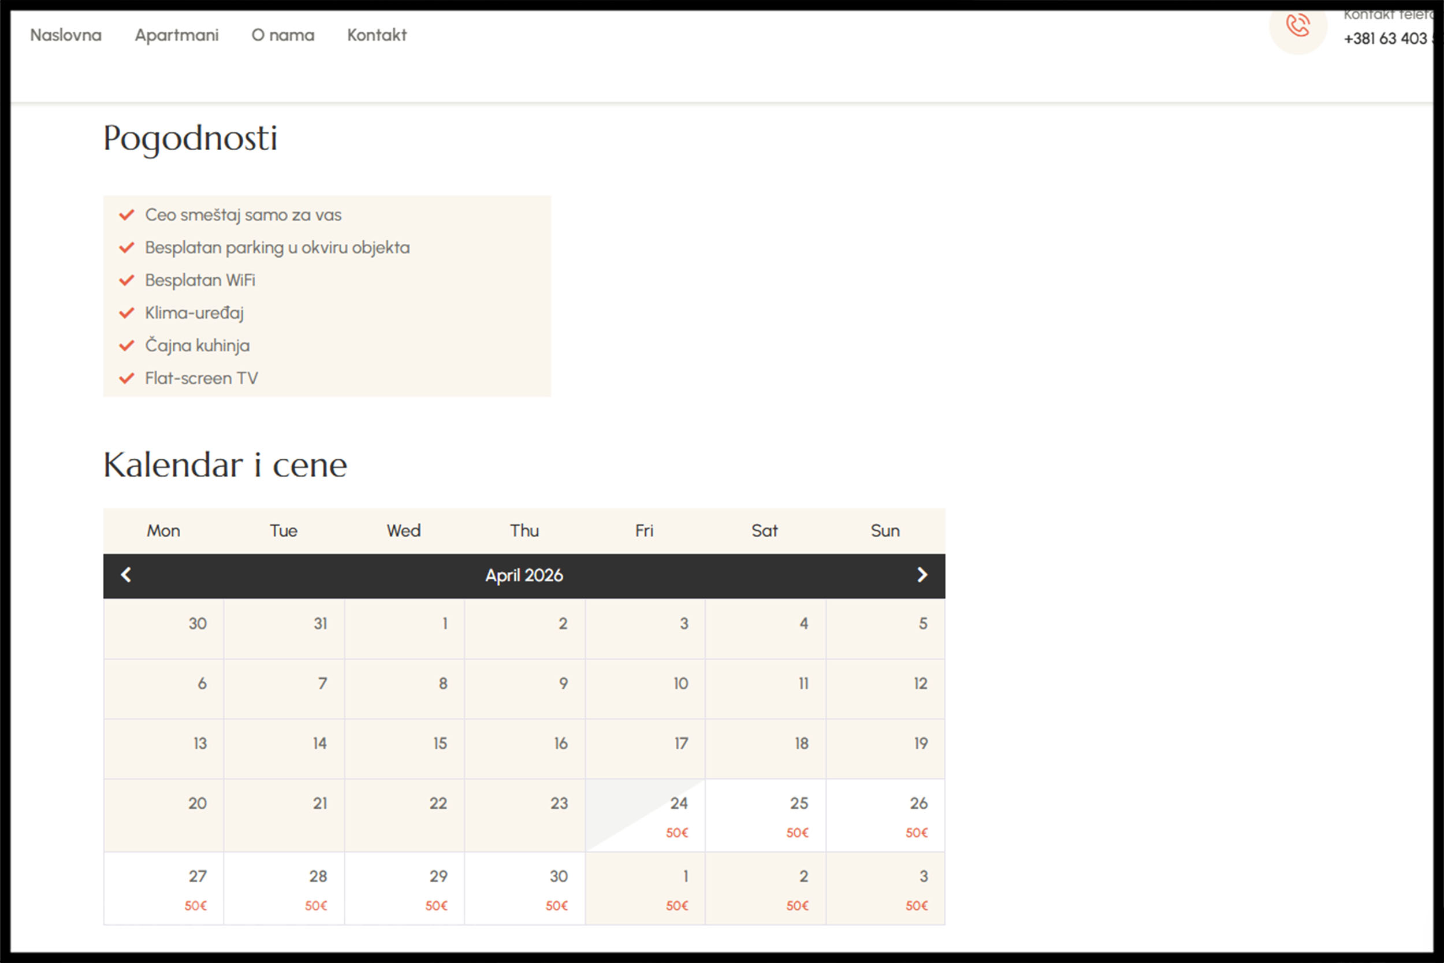The width and height of the screenshot is (1444, 963).
Task: Click checkmark beside Ceo smeštaj samo za vas
Action: [126, 215]
